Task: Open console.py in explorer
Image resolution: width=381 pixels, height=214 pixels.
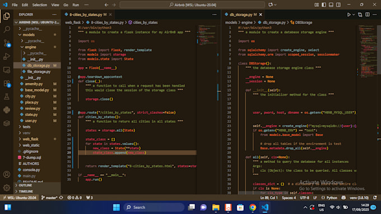Action: 36,170
